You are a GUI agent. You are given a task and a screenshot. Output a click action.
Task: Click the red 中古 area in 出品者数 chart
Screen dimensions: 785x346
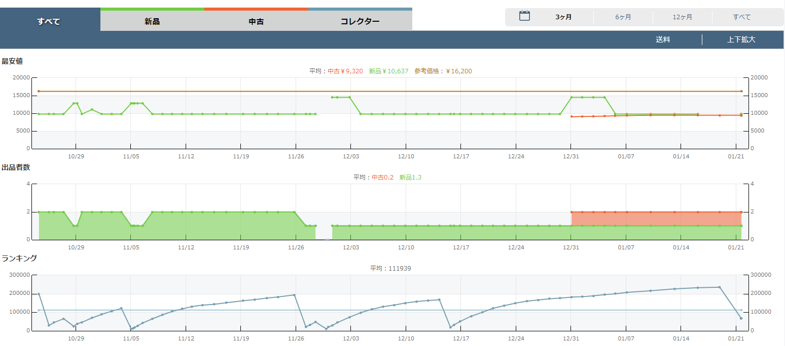click(654, 219)
